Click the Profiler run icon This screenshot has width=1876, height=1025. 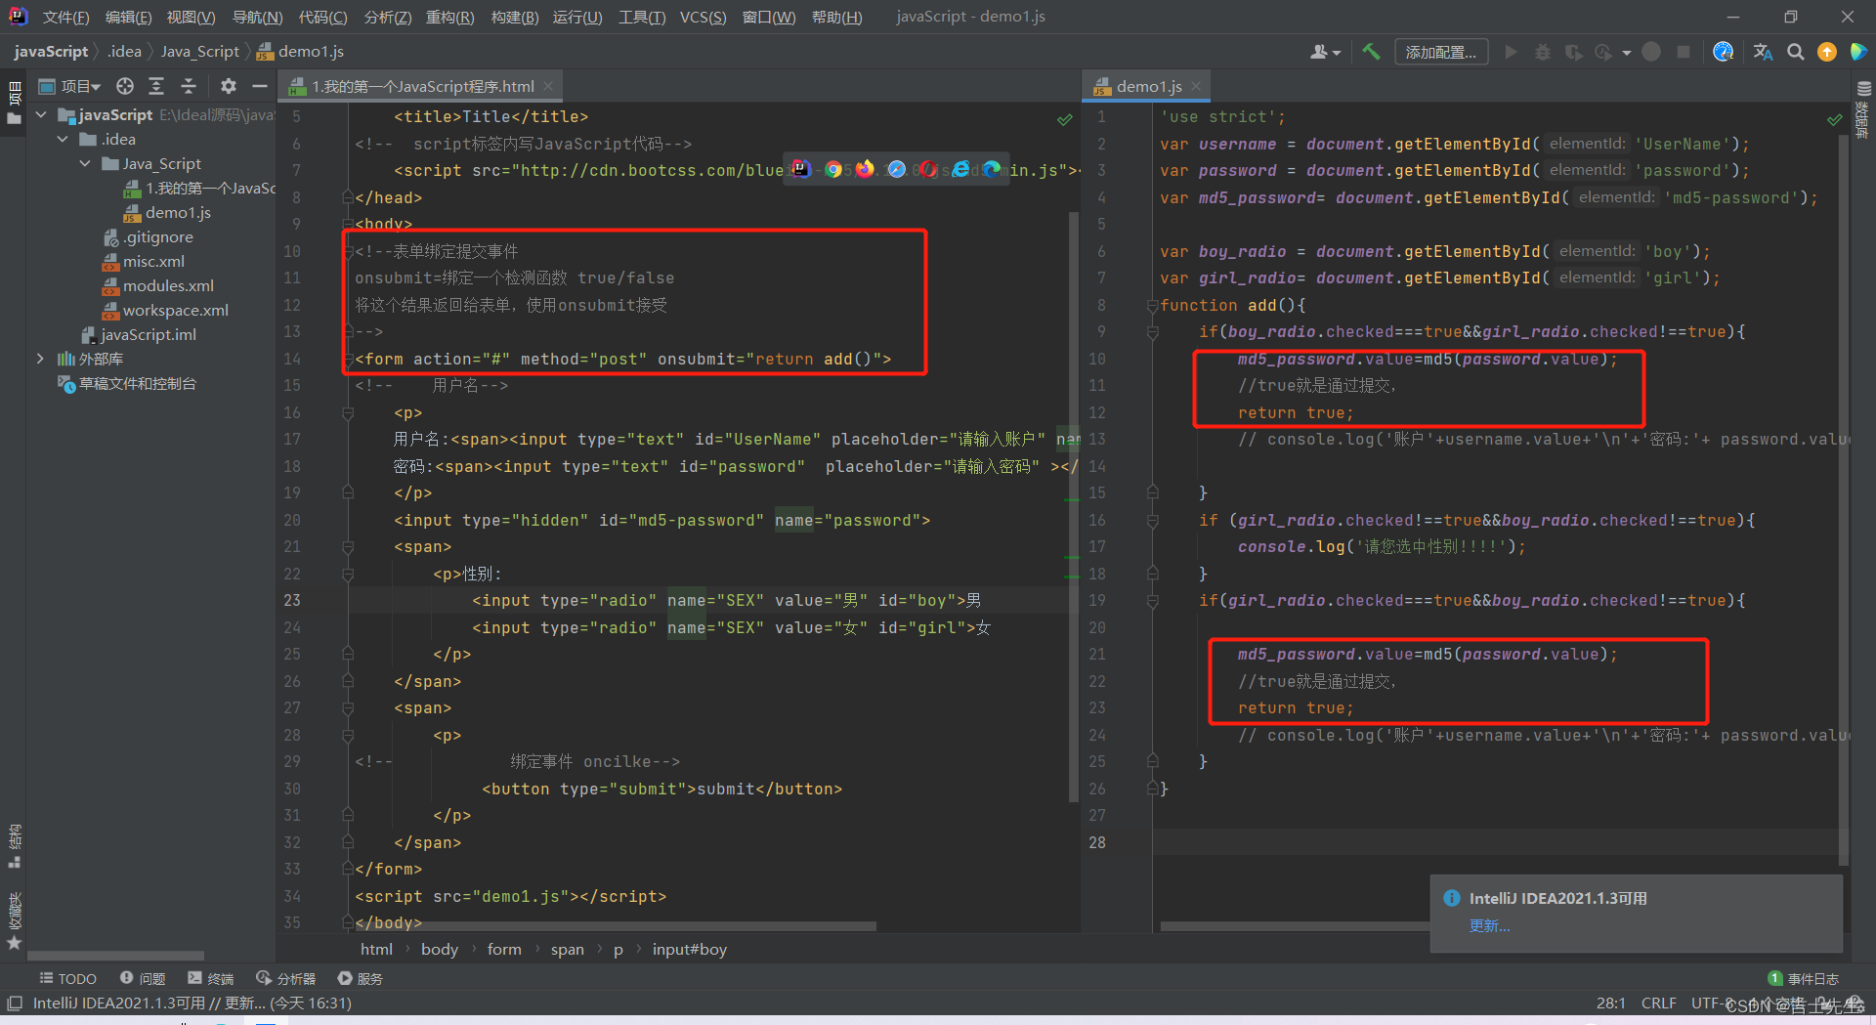(1603, 52)
